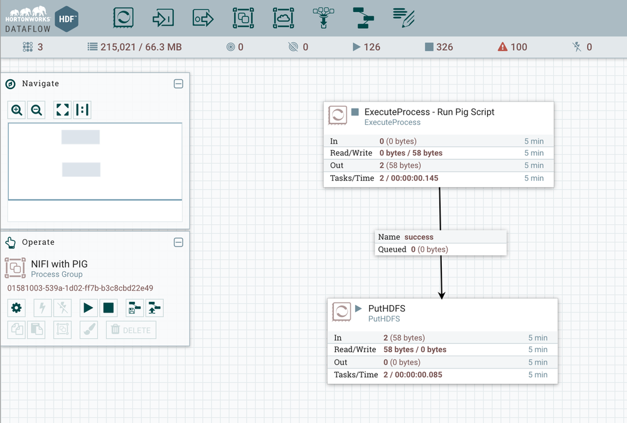Fit the flow to screen in Navigate
The width and height of the screenshot is (627, 423).
(62, 110)
